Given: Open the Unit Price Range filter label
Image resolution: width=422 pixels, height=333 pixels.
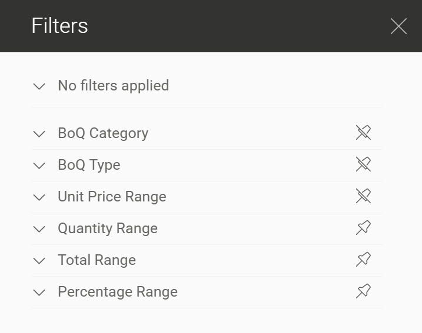Looking at the screenshot, I should [x=112, y=197].
